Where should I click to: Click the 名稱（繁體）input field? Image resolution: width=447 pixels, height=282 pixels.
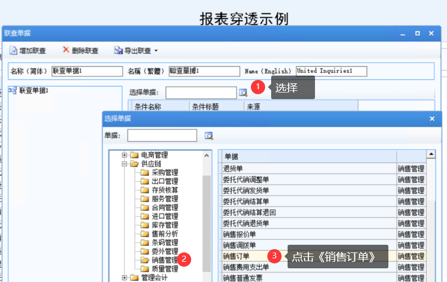click(204, 71)
